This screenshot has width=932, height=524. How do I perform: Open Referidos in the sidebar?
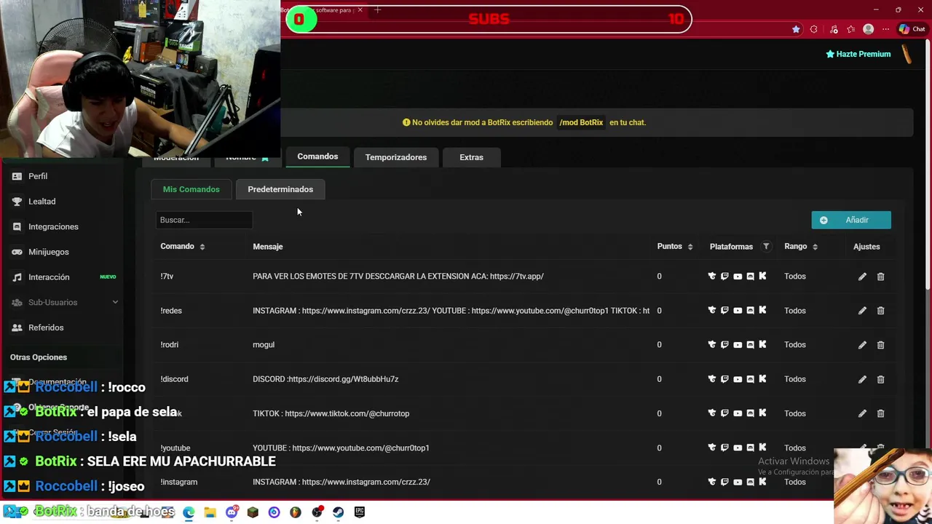pyautogui.click(x=46, y=327)
